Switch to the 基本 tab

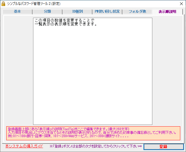[x=17, y=12]
